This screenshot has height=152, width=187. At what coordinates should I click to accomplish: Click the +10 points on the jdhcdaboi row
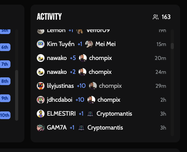80,100
